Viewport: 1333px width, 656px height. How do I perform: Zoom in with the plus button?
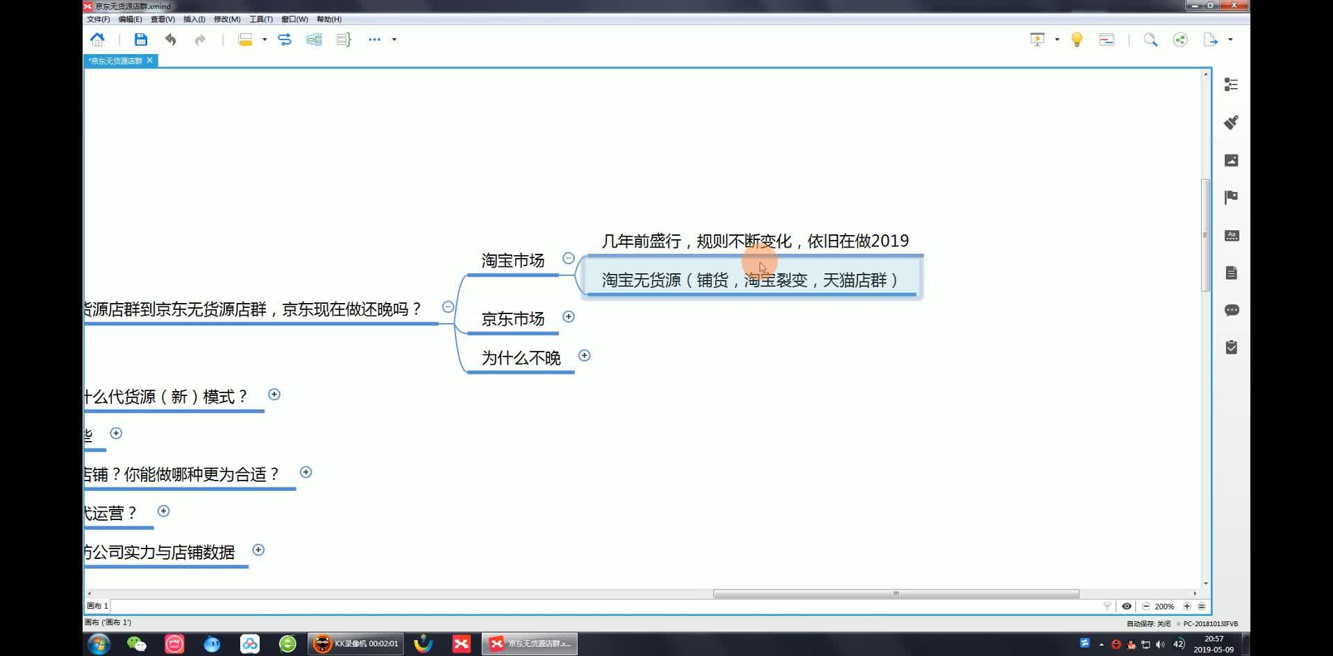1187,606
